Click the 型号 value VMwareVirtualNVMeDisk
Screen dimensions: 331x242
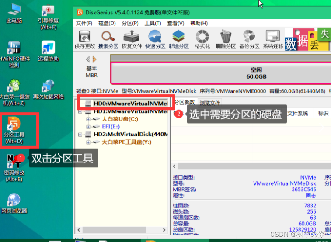(285, 183)
